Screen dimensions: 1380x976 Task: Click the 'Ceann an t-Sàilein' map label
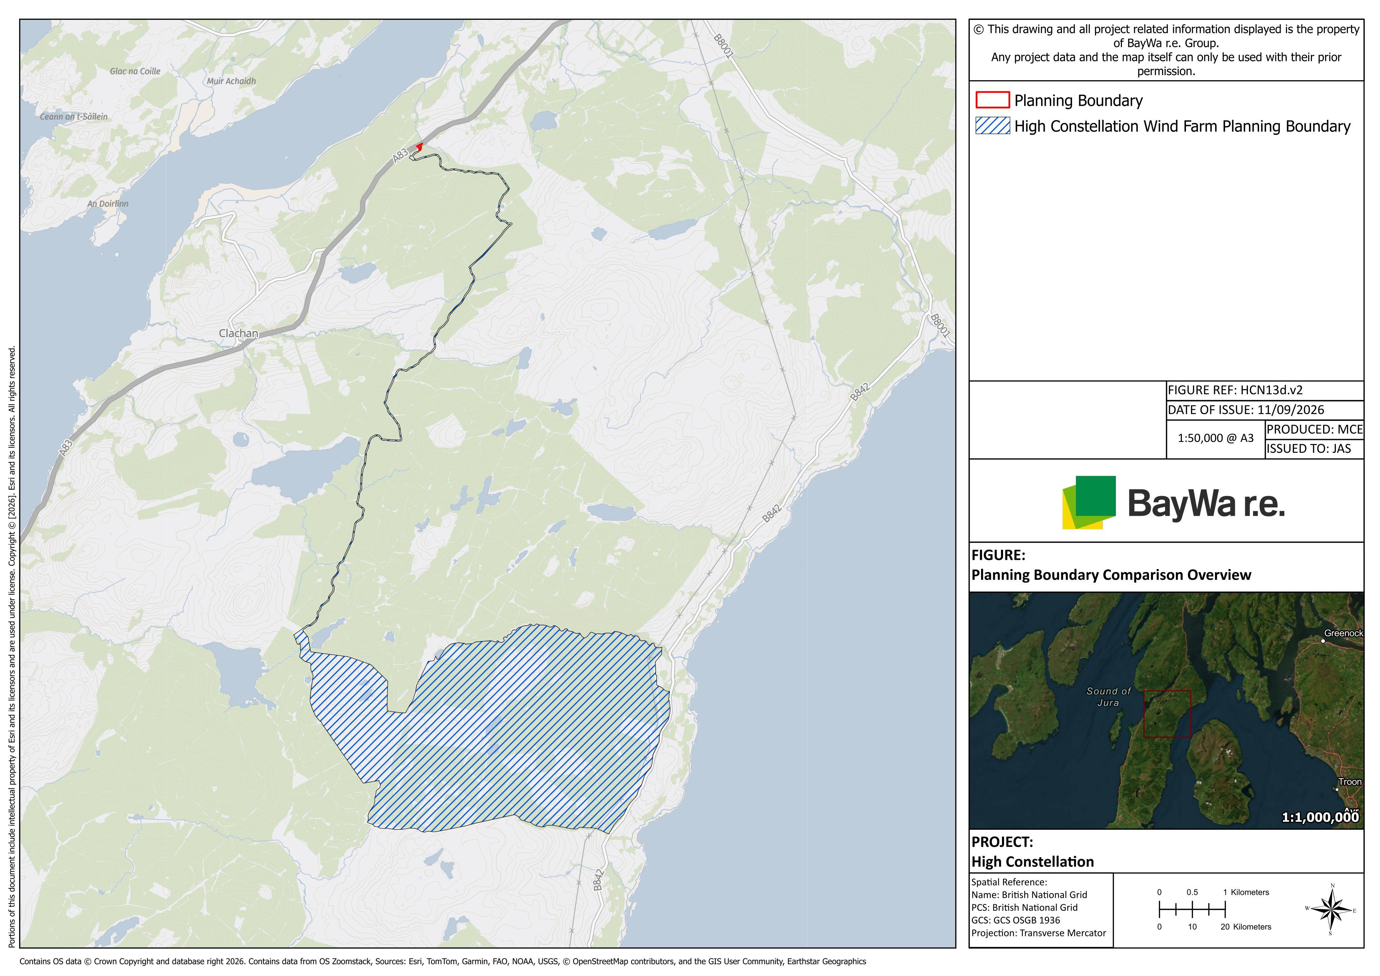(x=73, y=117)
